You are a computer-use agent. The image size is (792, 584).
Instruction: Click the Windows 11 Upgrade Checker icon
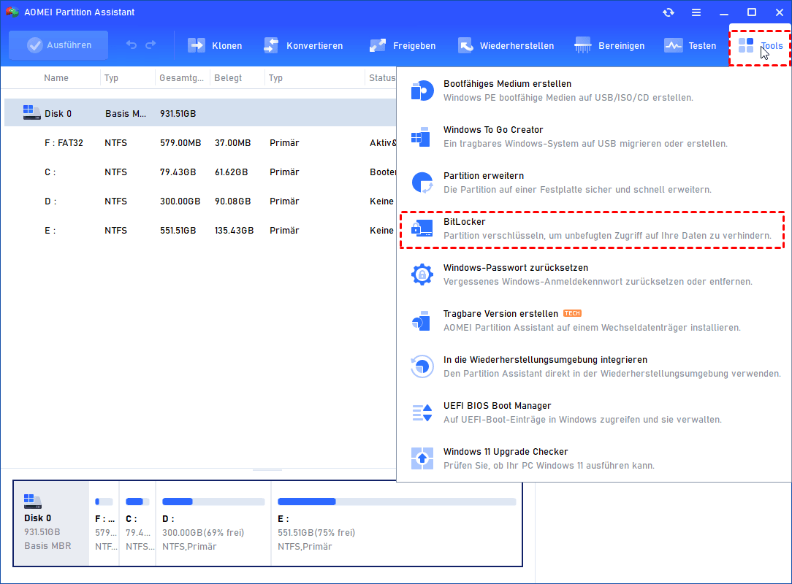point(422,458)
